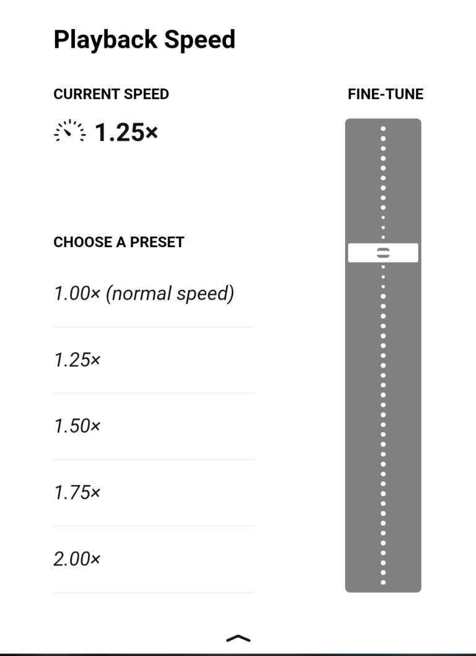Click the bold 1.25× current speed value

tap(126, 132)
